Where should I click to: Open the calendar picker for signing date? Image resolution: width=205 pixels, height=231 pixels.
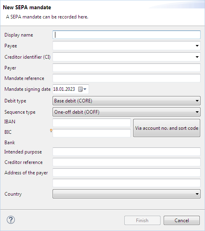click(82, 89)
